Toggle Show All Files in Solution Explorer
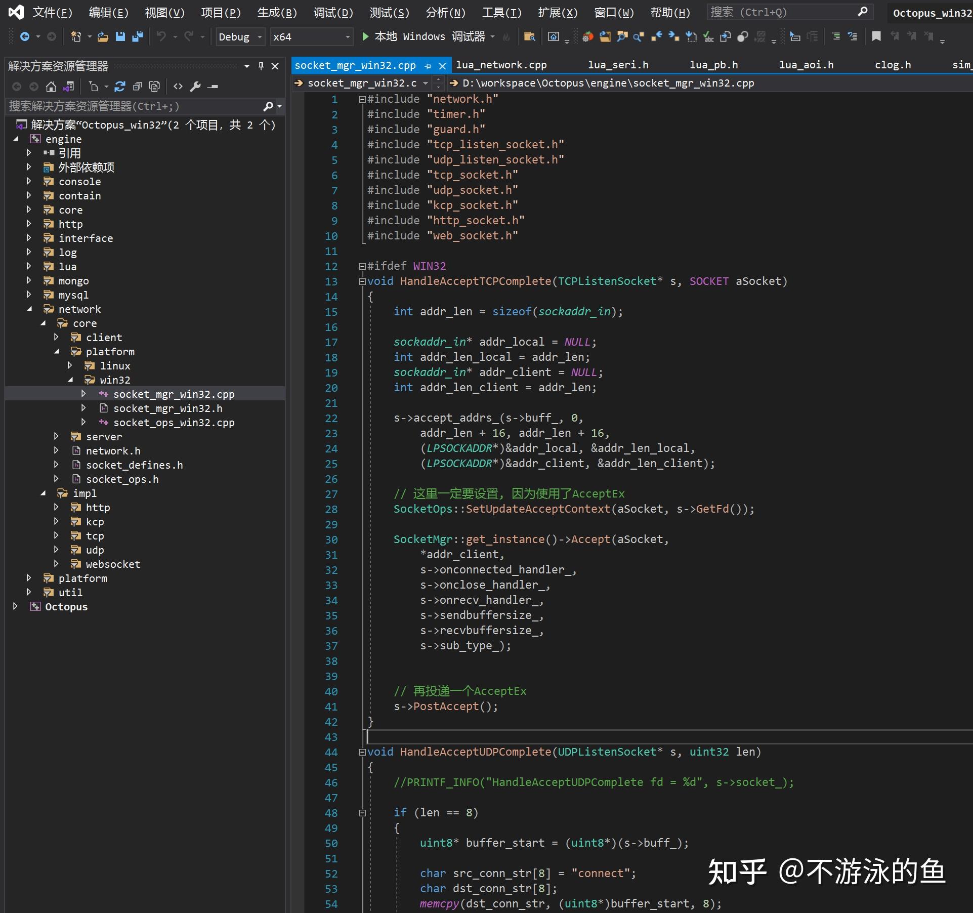Viewport: 973px width, 913px height. click(x=154, y=87)
